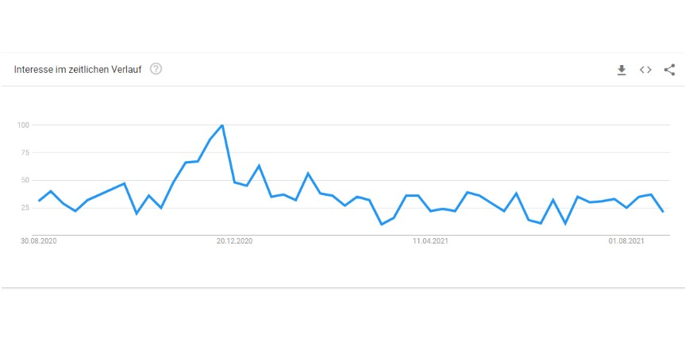Click the 30.08.2020 date label

tap(38, 241)
